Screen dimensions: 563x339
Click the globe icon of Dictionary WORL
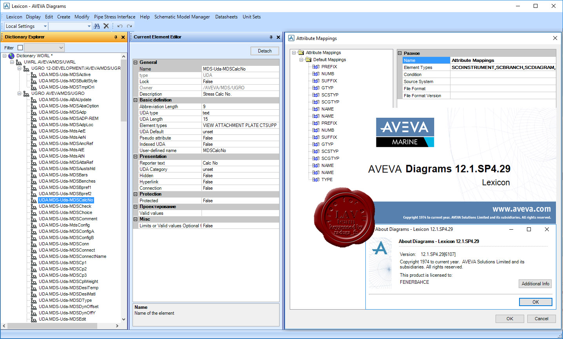tap(11, 56)
